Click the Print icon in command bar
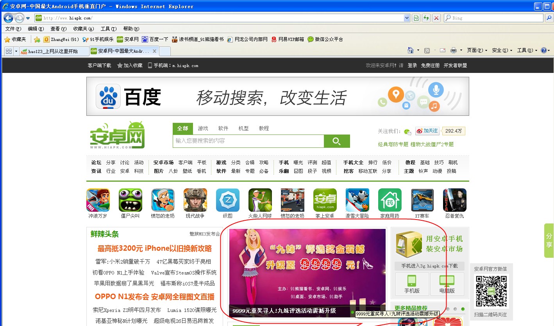The height and width of the screenshot is (326, 554). click(x=454, y=50)
